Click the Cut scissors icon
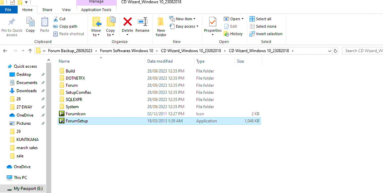Image resolution: width=383 pixels, height=193 pixels. point(56,19)
